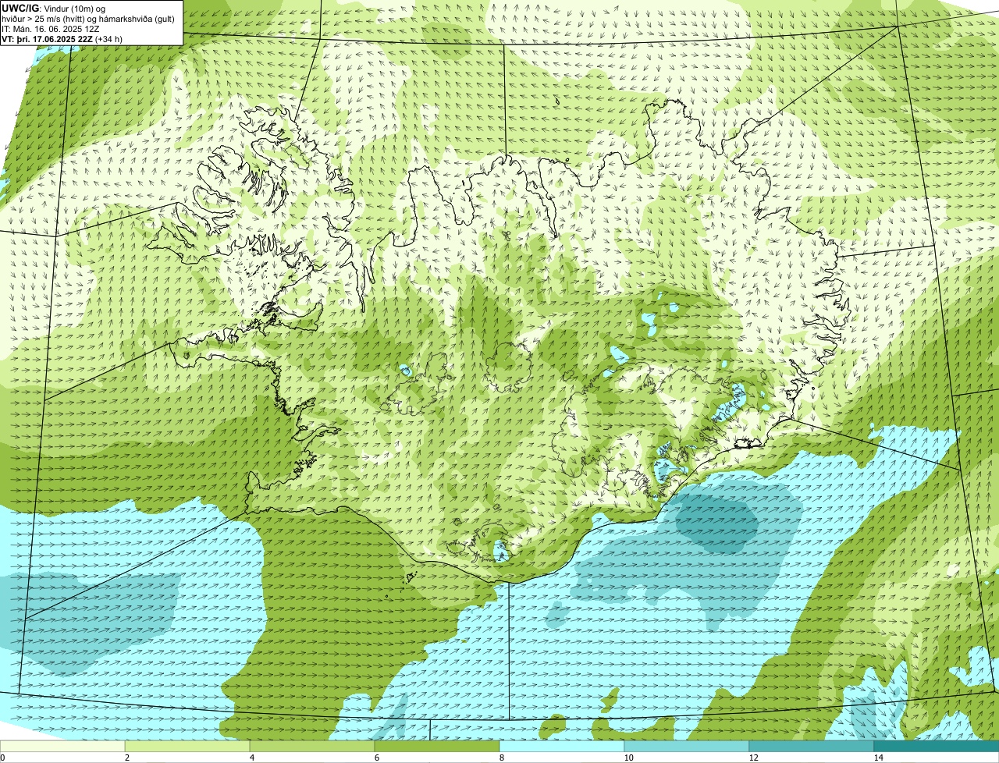
Task: Click the legend scale label "4"
Action: point(251,758)
